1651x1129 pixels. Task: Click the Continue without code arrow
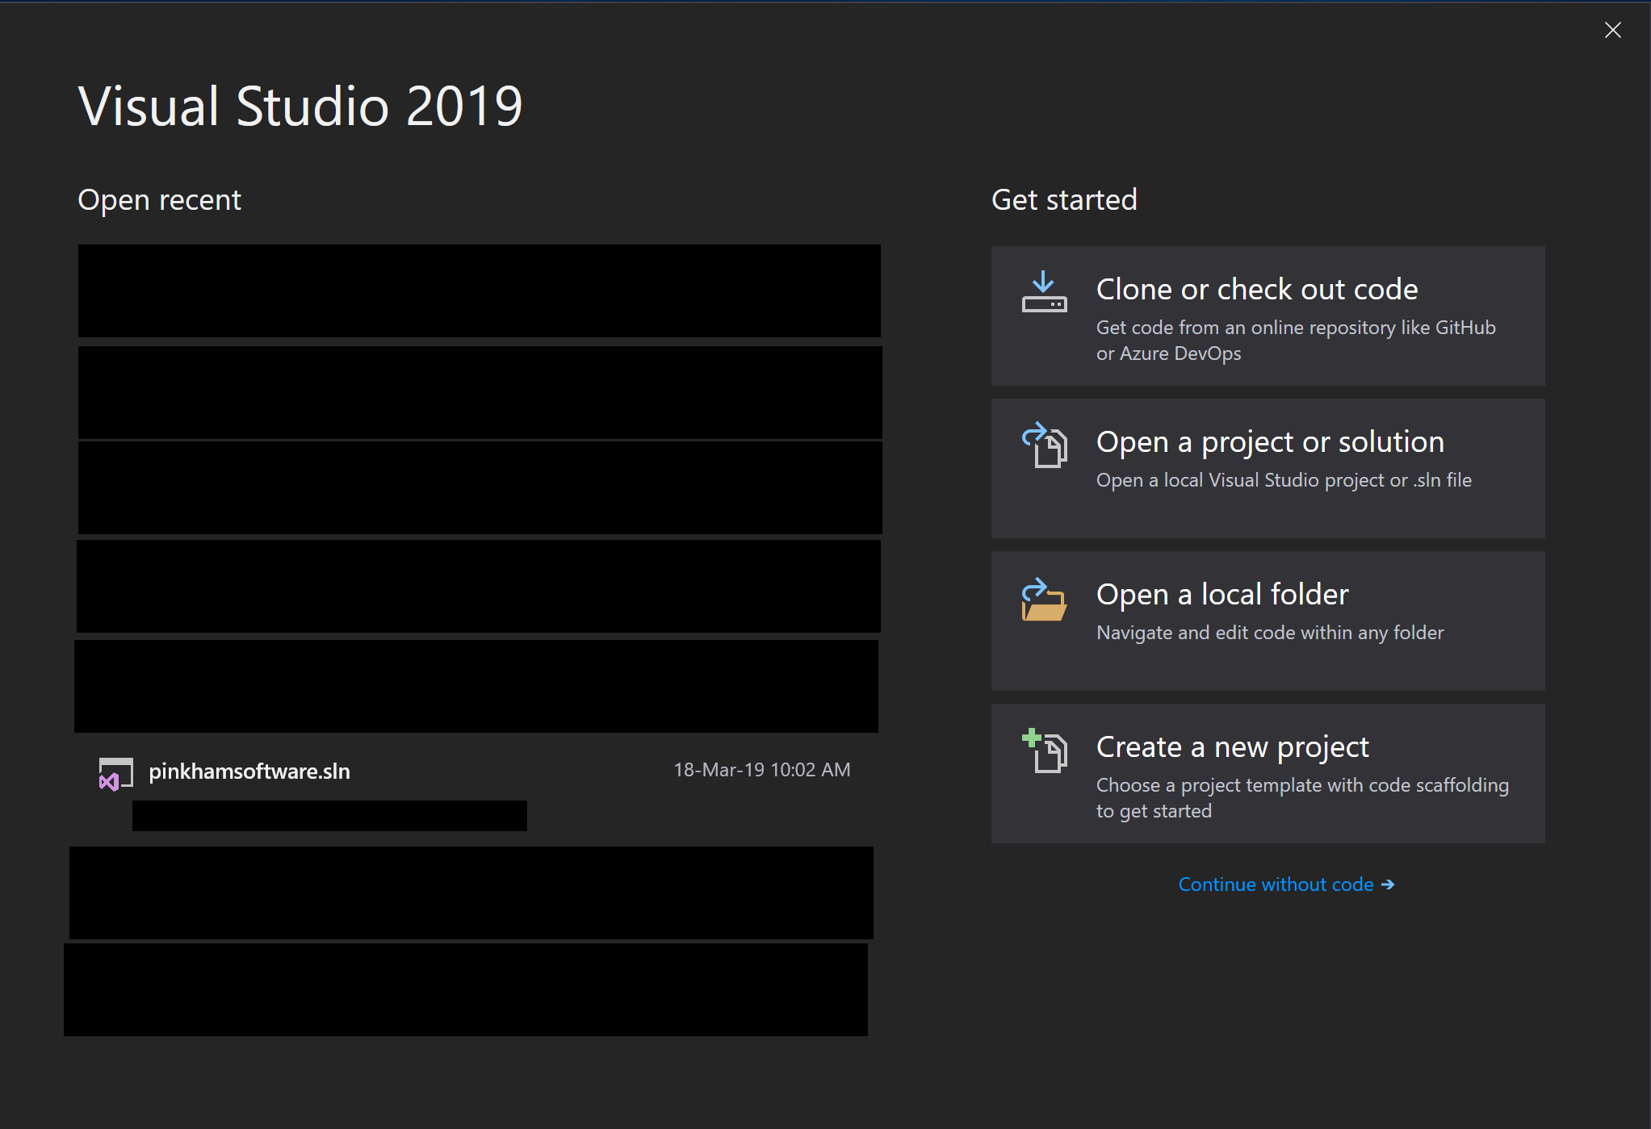1388,884
